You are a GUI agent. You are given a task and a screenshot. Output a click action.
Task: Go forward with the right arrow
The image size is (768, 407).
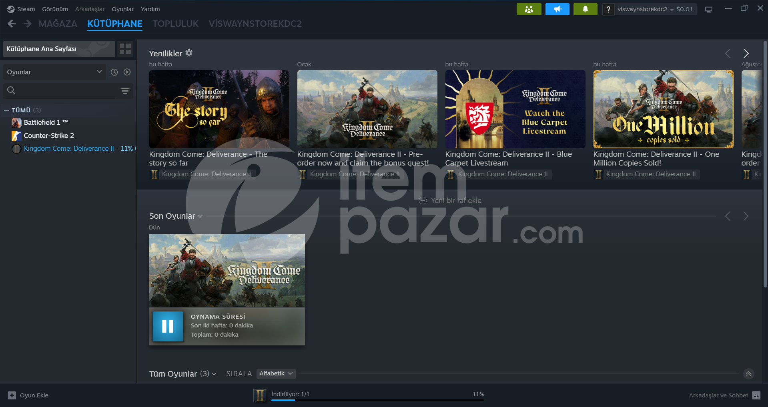pos(27,24)
